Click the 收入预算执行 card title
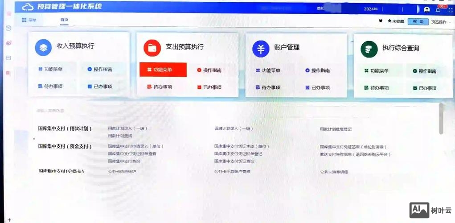 coord(75,46)
